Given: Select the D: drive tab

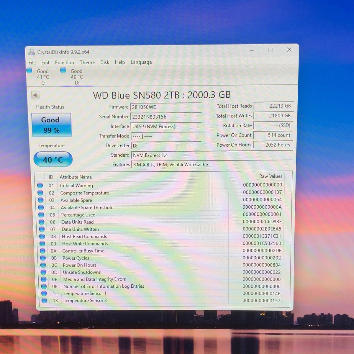Looking at the screenshot, I should tap(77, 77).
